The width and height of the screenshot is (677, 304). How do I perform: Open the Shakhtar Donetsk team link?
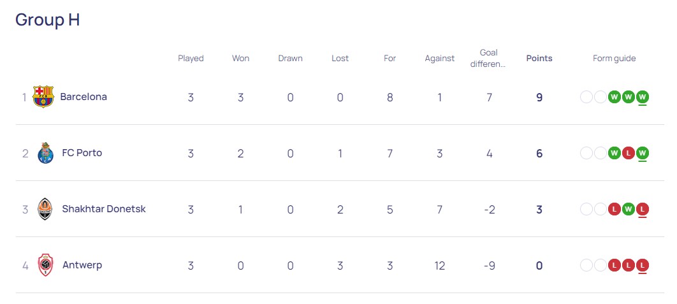coord(104,209)
